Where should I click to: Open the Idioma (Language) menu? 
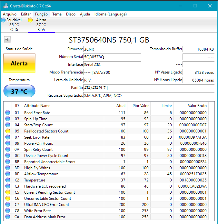coord(111,14)
